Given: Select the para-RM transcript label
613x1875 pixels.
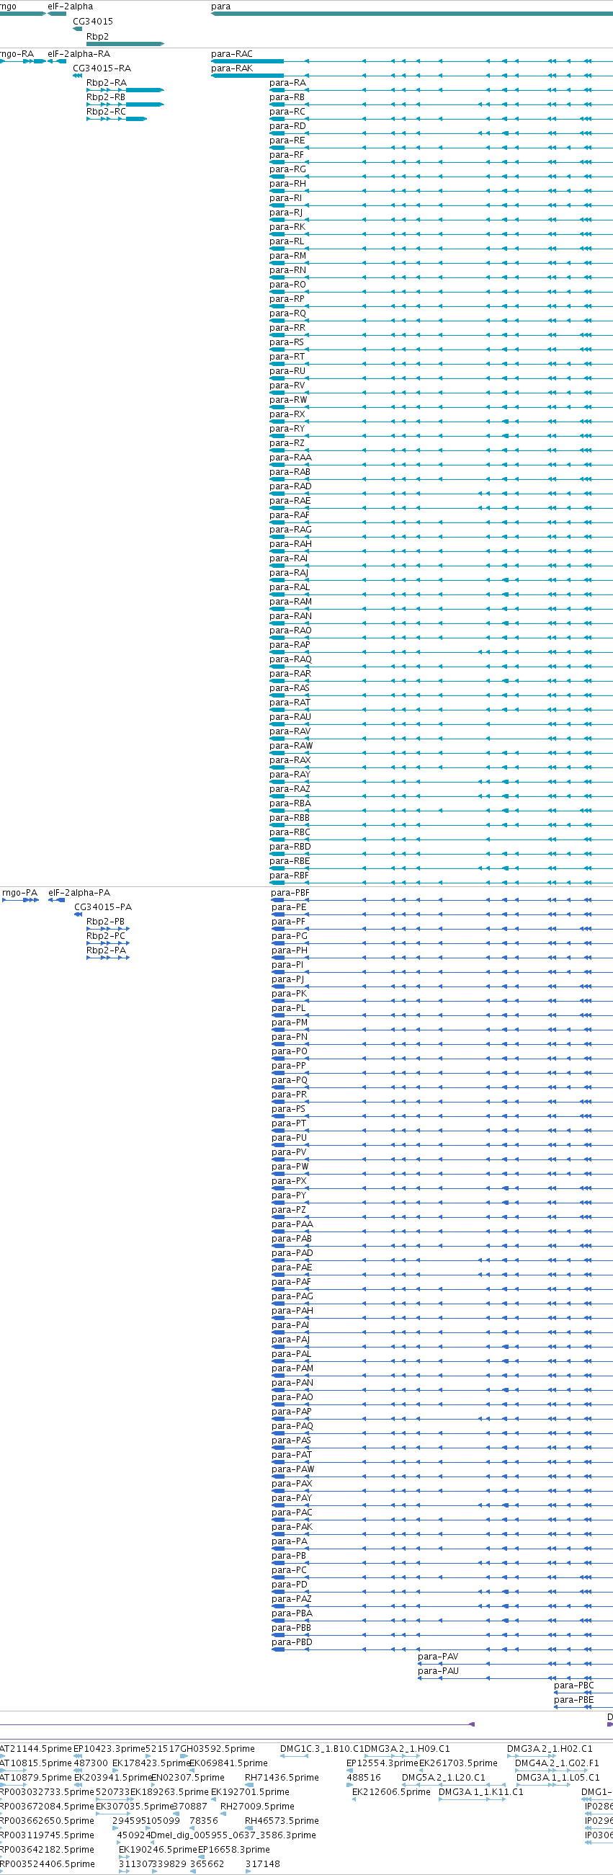Looking at the screenshot, I should 287,256.
